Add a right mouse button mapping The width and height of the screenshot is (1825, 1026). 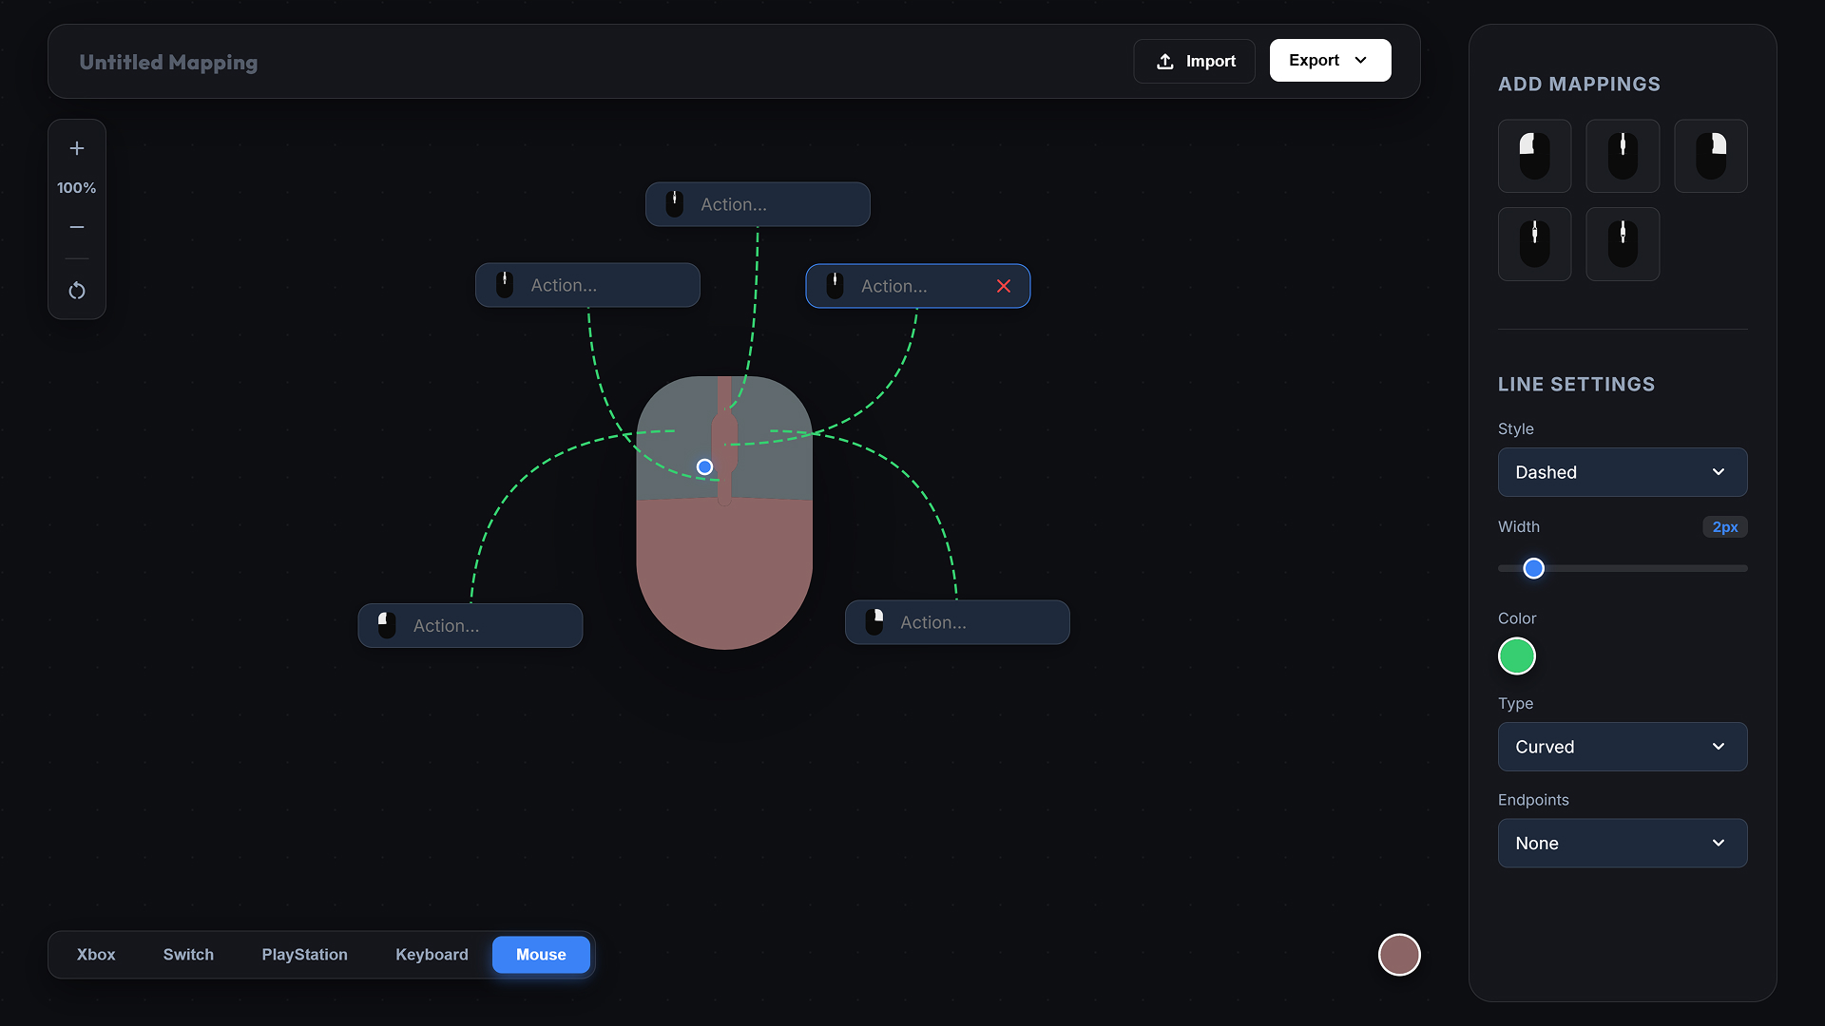(1711, 156)
